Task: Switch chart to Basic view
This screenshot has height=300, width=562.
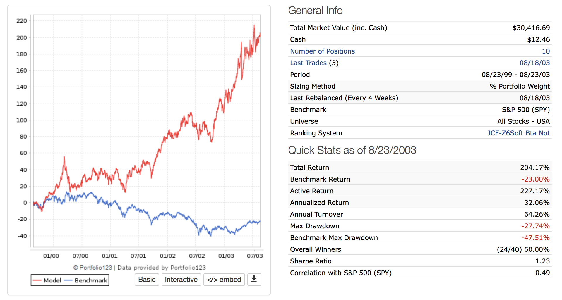Action: [x=147, y=280]
